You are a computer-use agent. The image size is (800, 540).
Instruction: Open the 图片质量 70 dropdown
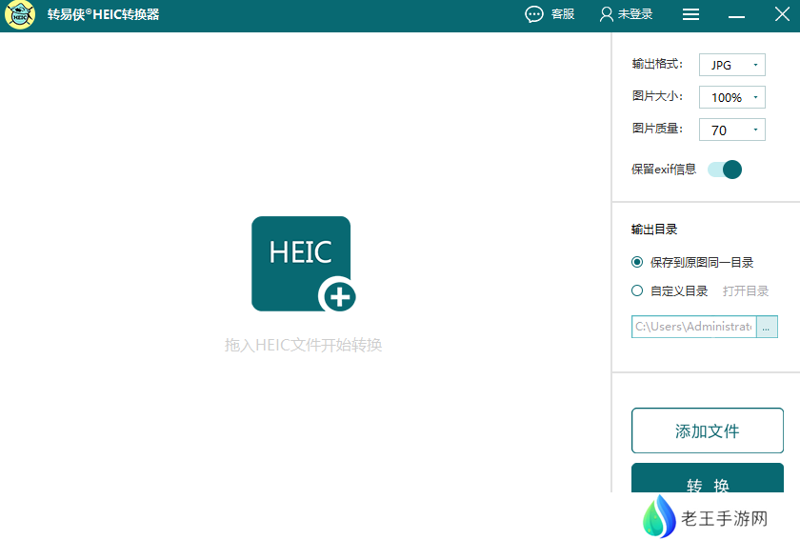click(x=731, y=130)
